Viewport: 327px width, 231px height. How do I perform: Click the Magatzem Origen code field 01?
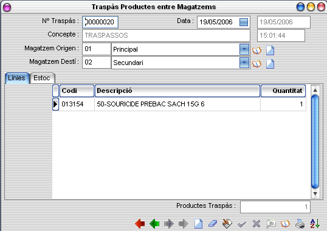click(97, 49)
